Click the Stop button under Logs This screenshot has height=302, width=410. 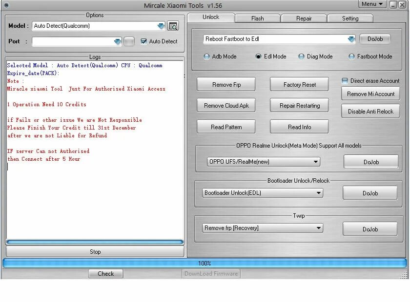[95, 252]
